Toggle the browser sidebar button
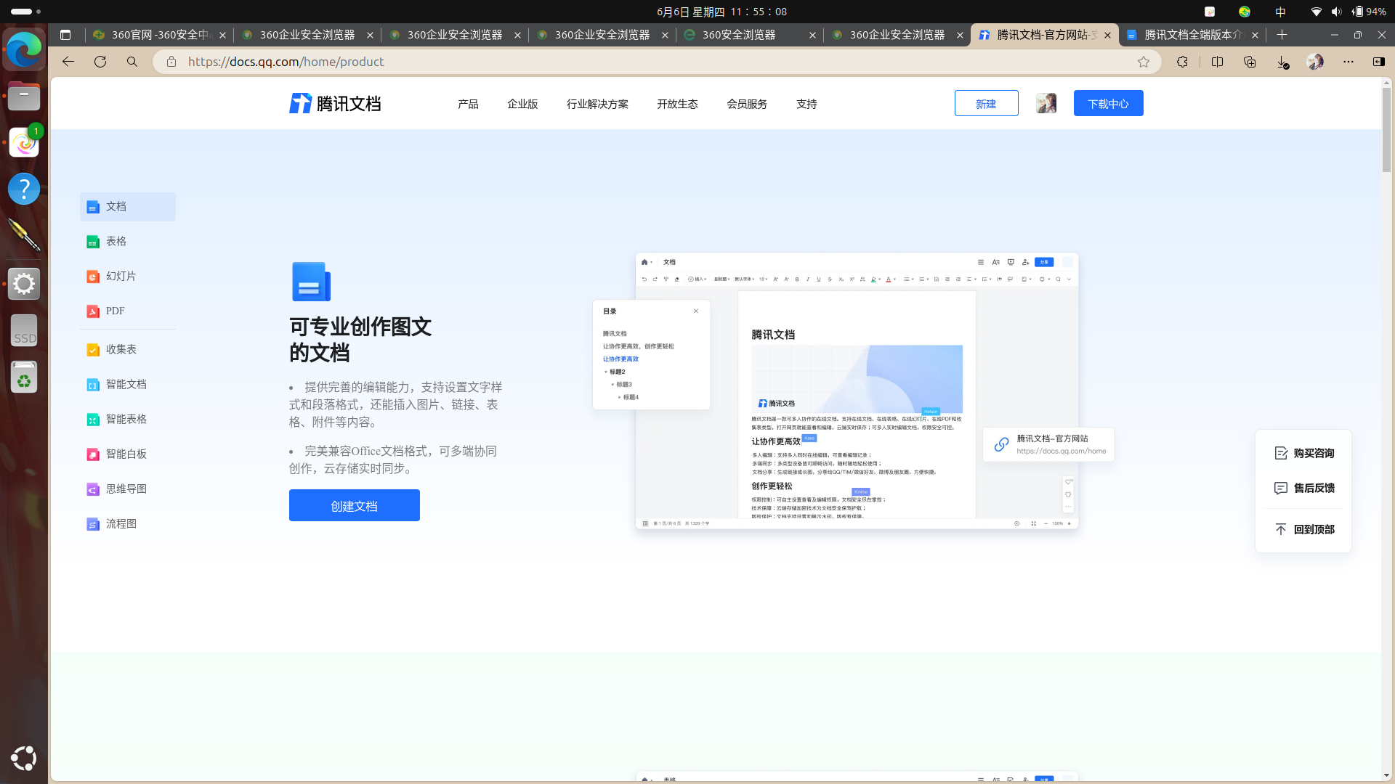Viewport: 1395px width, 784px height. 1378,62
